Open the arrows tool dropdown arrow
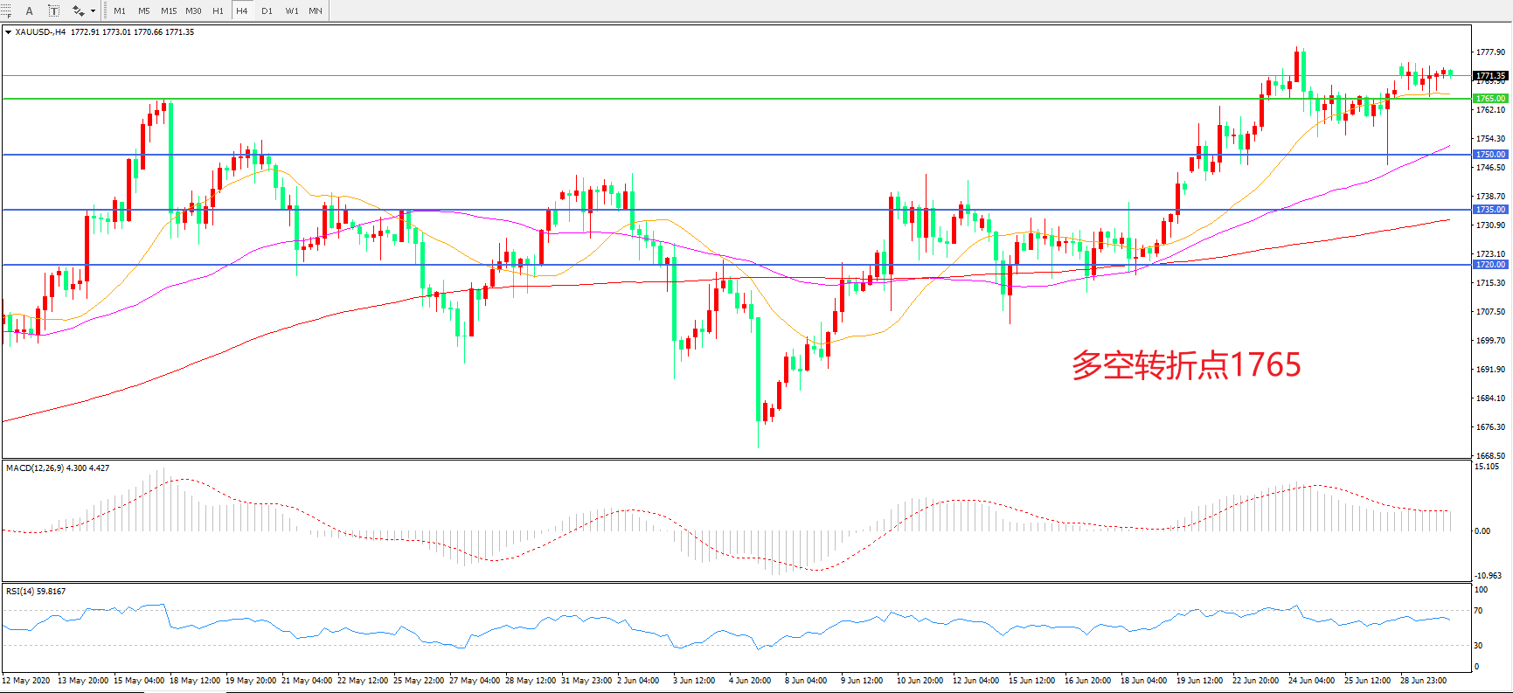1513x693 pixels. tap(93, 11)
